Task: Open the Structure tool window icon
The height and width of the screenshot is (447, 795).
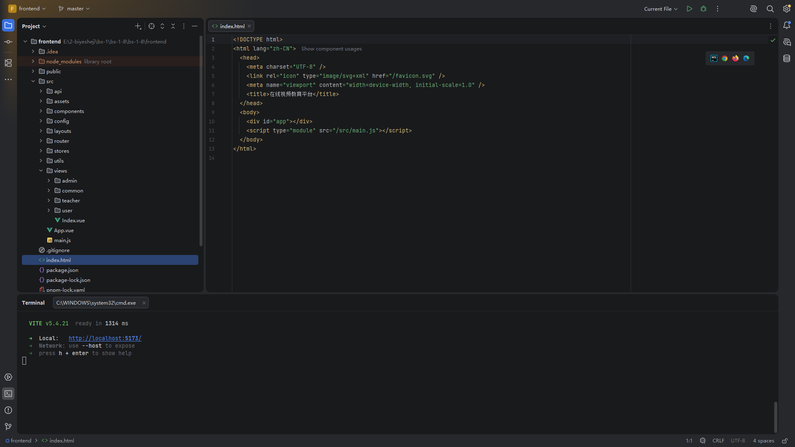Action: [x=8, y=63]
